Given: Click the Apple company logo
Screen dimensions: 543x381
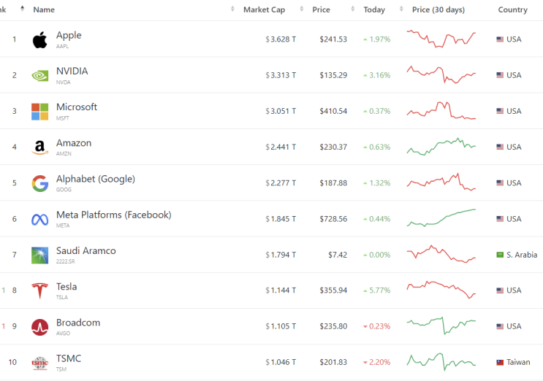Looking at the screenshot, I should (39, 39).
